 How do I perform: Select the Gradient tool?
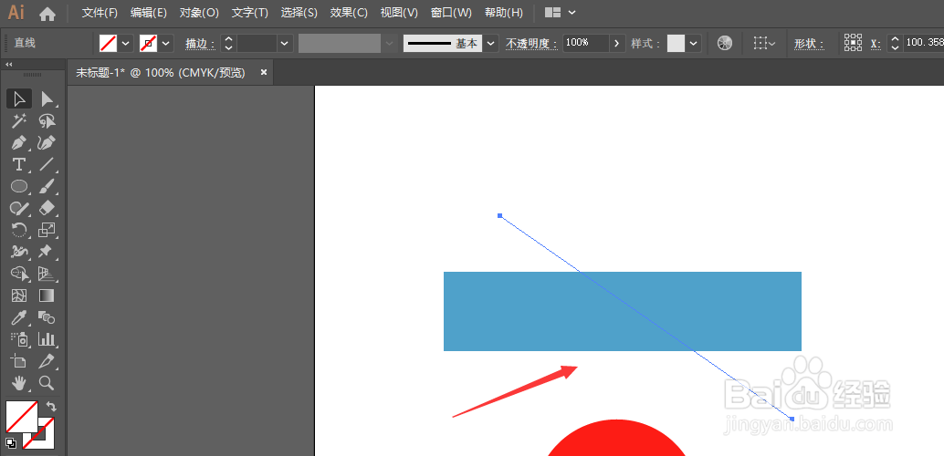click(x=47, y=295)
